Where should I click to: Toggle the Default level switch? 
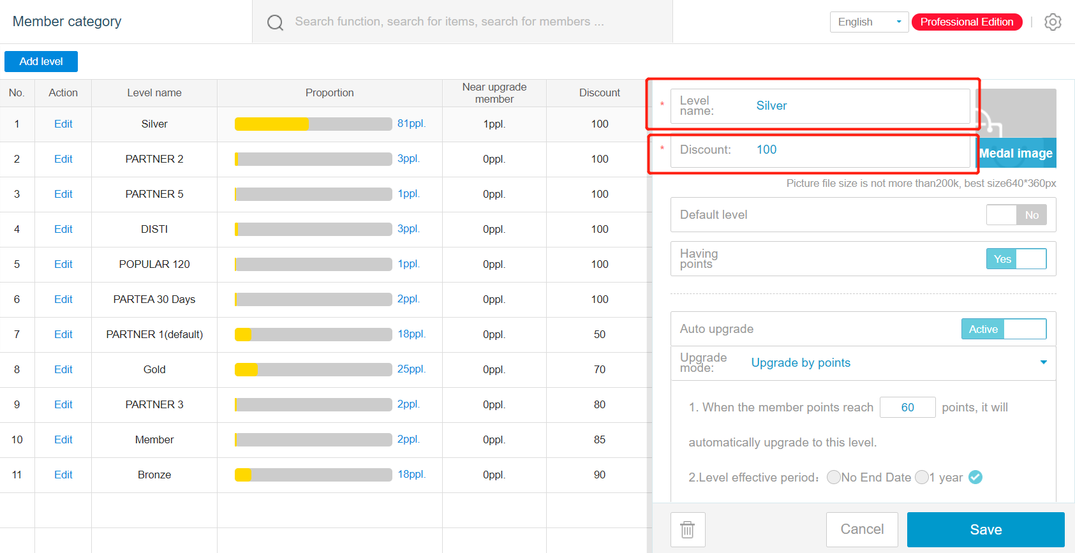point(1016,215)
